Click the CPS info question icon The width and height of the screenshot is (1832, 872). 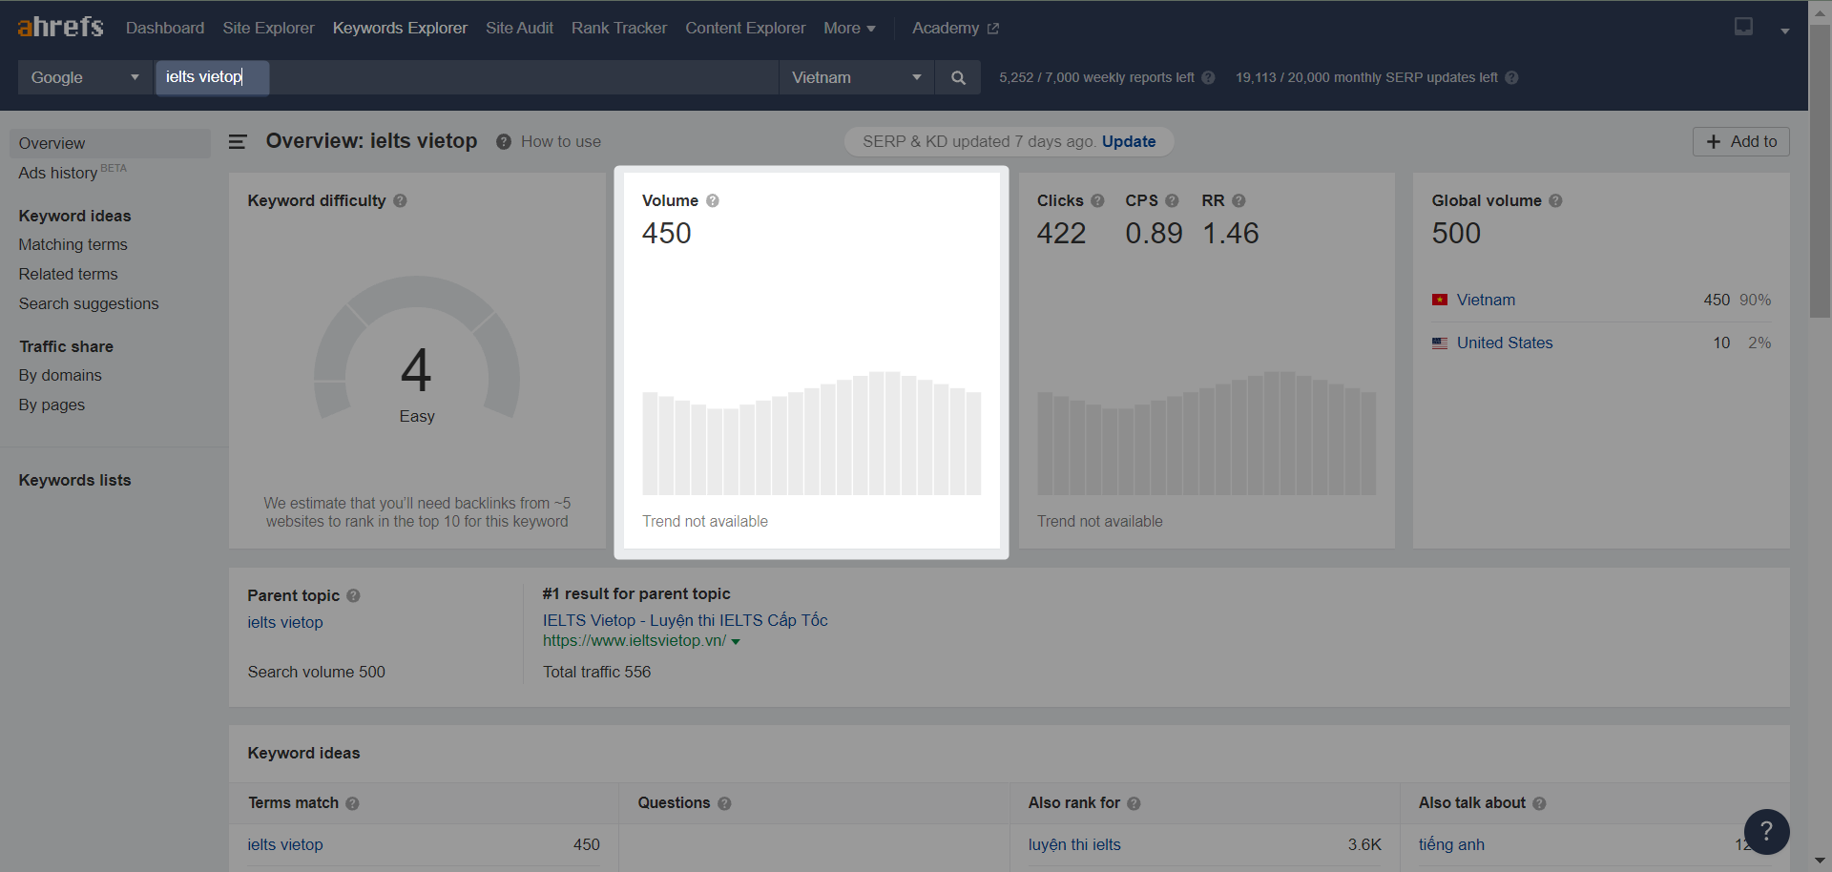point(1172,200)
